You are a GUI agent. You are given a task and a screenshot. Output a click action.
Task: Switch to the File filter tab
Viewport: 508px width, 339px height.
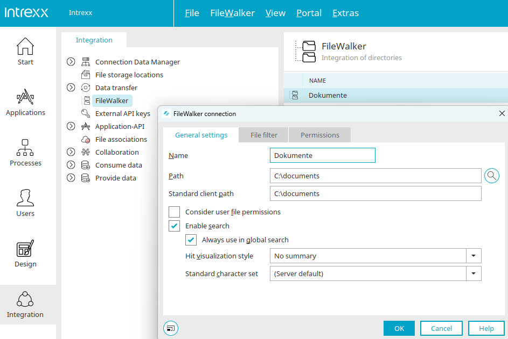264,135
